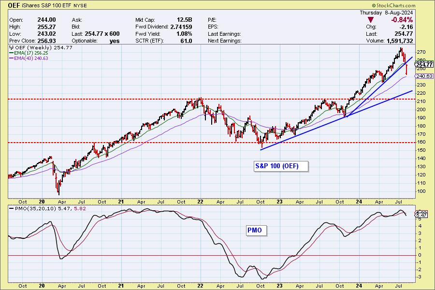Click the 240.63 EMA tag on the price axis
The width and height of the screenshot is (435, 290).
(424, 76)
